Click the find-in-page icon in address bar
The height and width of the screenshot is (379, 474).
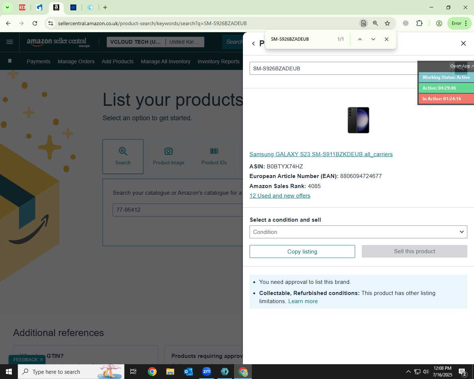pos(364,23)
